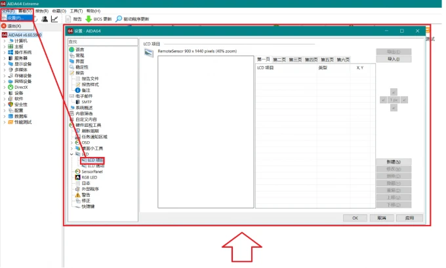Open the 帮助(H) menu
The height and width of the screenshot is (268, 446).
[93, 11]
